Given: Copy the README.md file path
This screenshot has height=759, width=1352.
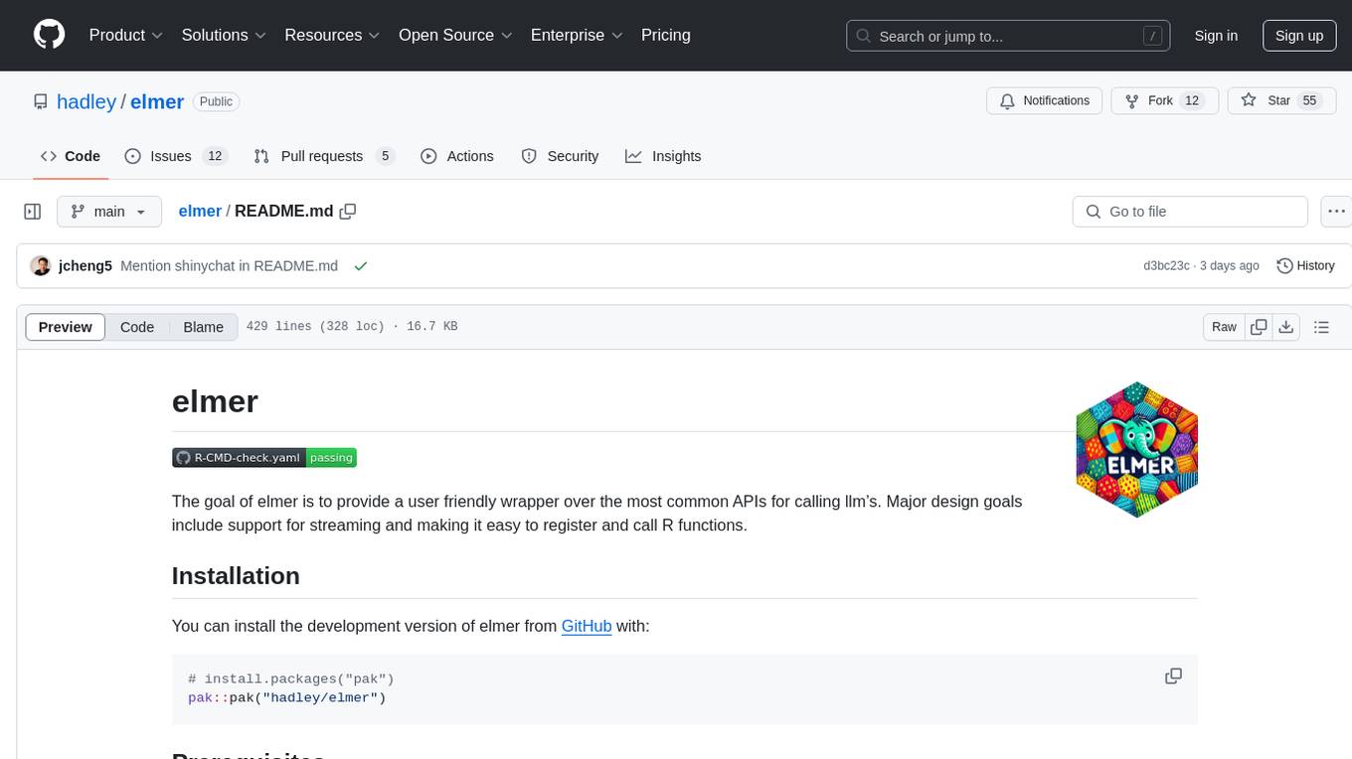Looking at the screenshot, I should coord(348,212).
